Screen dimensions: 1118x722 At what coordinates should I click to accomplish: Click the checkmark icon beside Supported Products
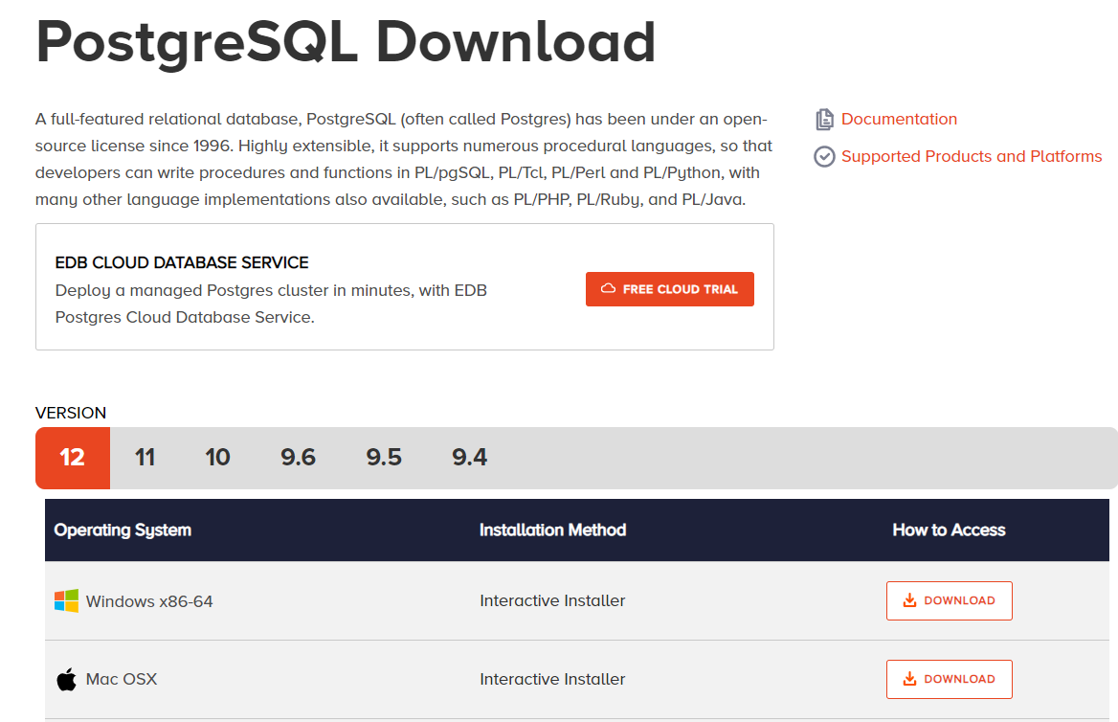click(824, 156)
